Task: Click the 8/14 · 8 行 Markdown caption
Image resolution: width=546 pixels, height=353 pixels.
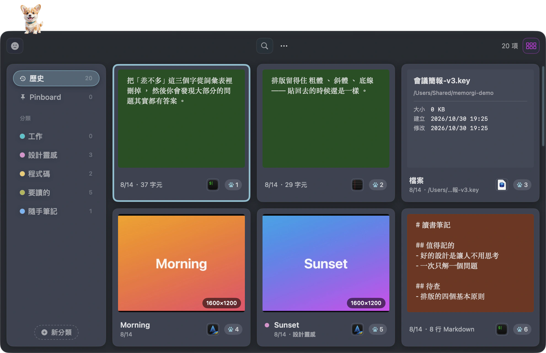Action: (442, 329)
